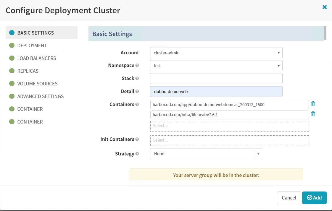Expand the Namespace dropdown showing test

(x=216, y=66)
